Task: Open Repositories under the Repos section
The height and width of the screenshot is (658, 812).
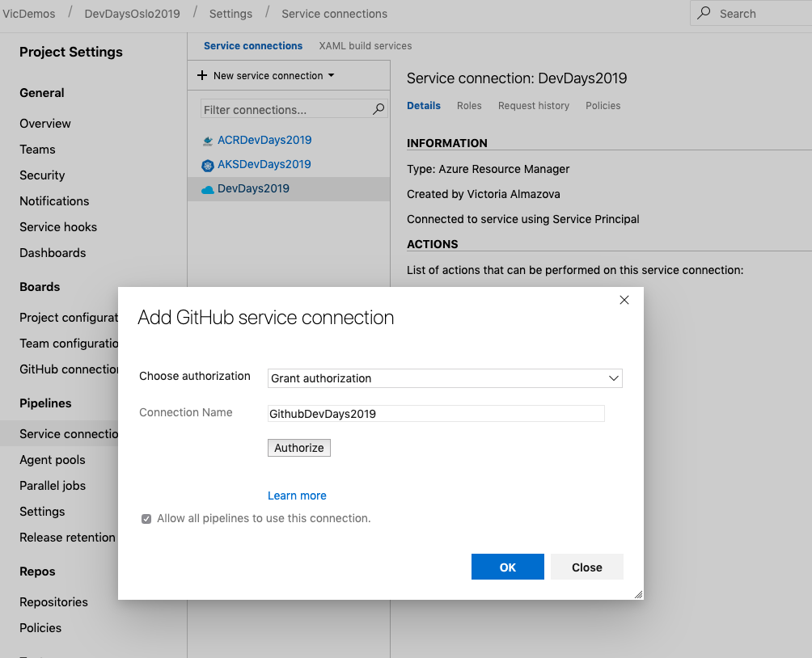Action: click(x=53, y=601)
